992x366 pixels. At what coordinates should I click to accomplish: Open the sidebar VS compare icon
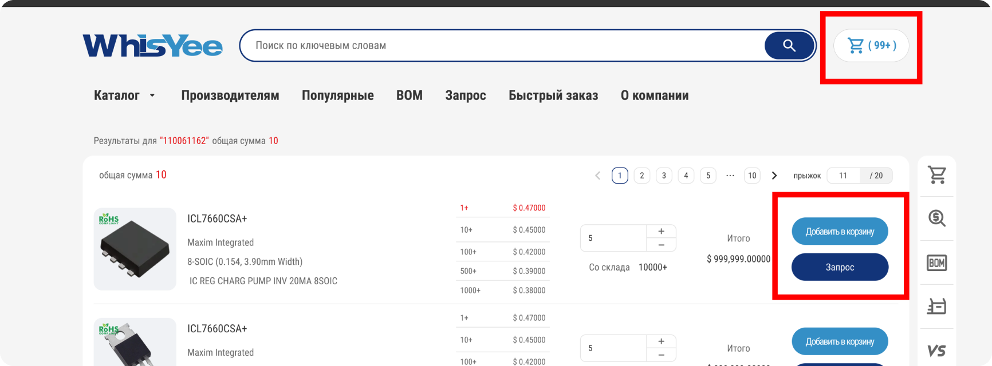[x=937, y=350]
